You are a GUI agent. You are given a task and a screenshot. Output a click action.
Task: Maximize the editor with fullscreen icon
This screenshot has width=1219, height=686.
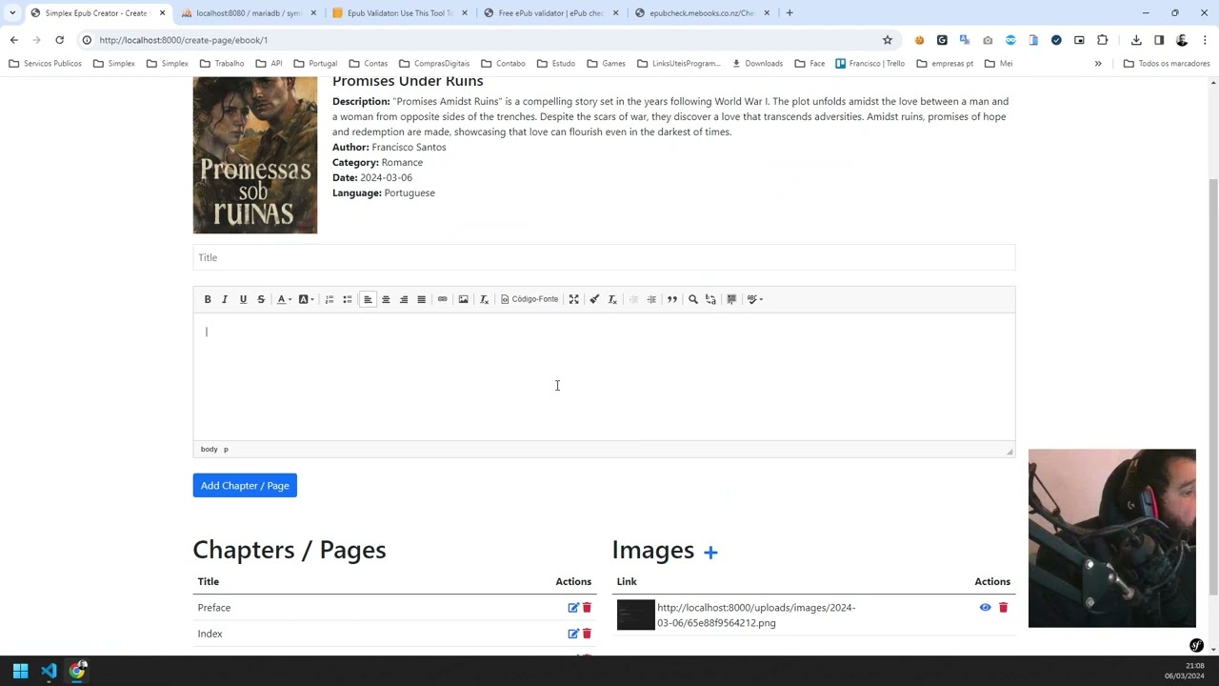pos(573,299)
